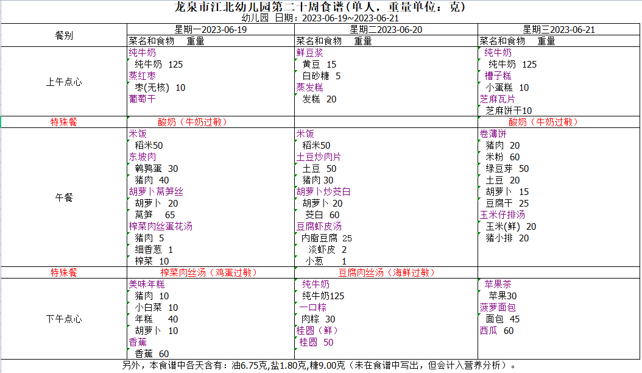The height and width of the screenshot is (373, 642).
Task: Select the title cell 龙泉市江北幼儿园第二十周食谱
Action: [x=320, y=7]
